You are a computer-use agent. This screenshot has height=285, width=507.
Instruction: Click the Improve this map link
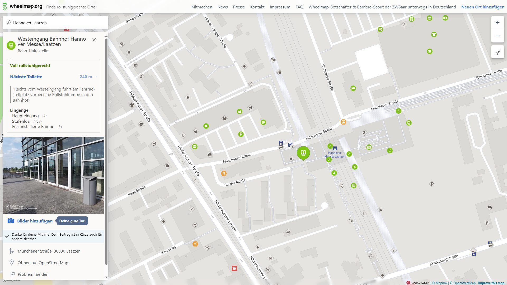click(491, 283)
